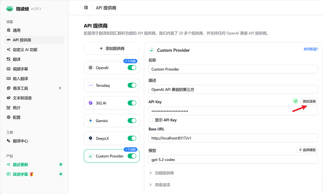Click the green connection success checkmark
The width and height of the screenshot is (323, 194).
[x=296, y=101]
